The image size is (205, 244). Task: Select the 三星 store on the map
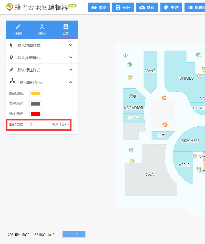[161, 135]
